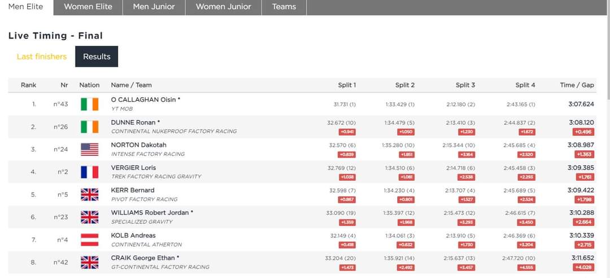Screen dimensions: 610x278
Task: Click the UK flag for Craik George Ethan
Action: click(89, 262)
